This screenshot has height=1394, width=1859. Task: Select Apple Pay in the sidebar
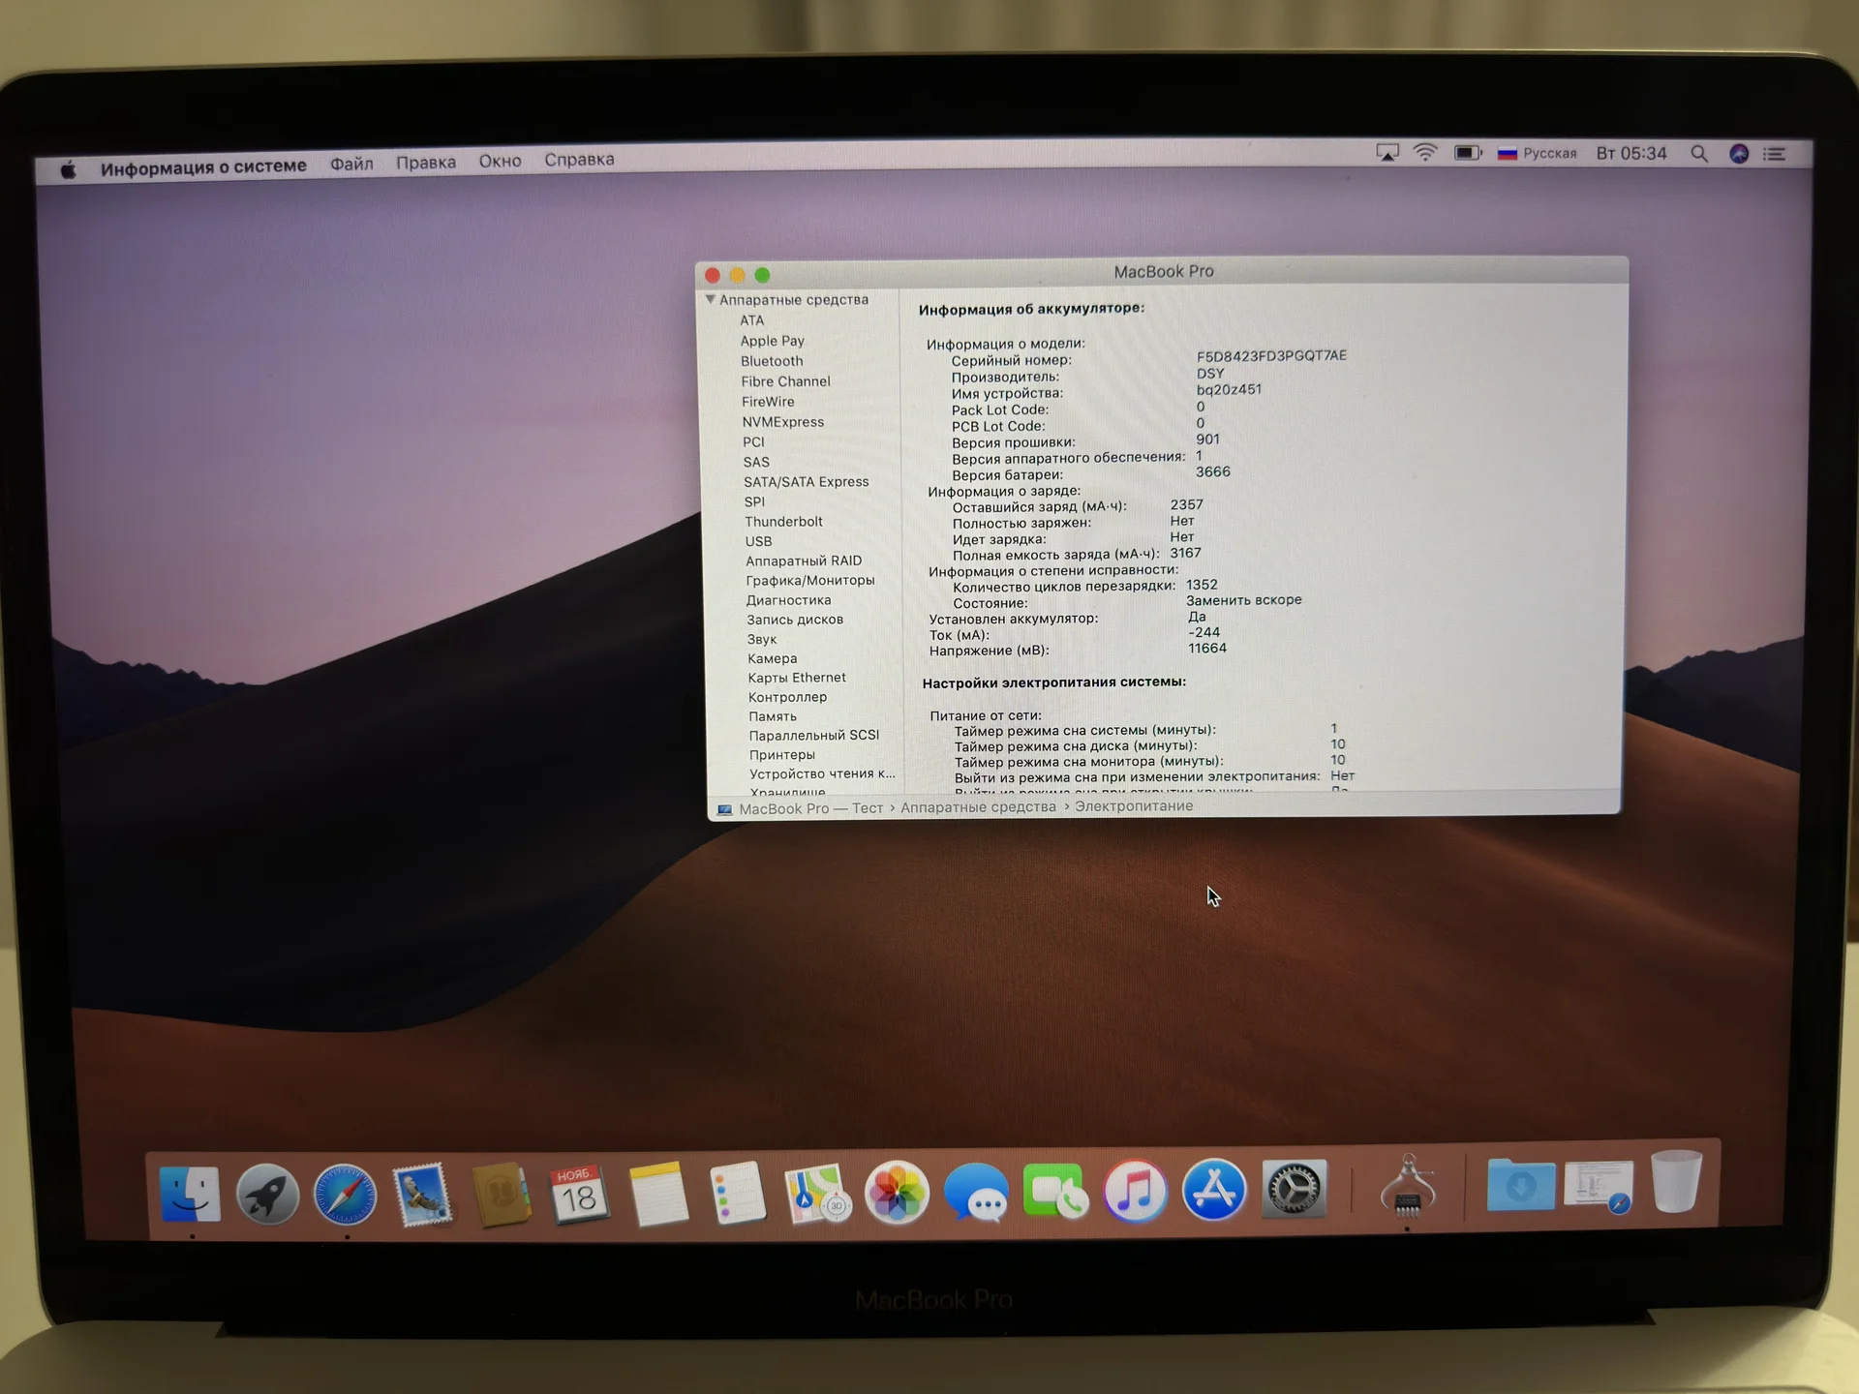(x=773, y=341)
